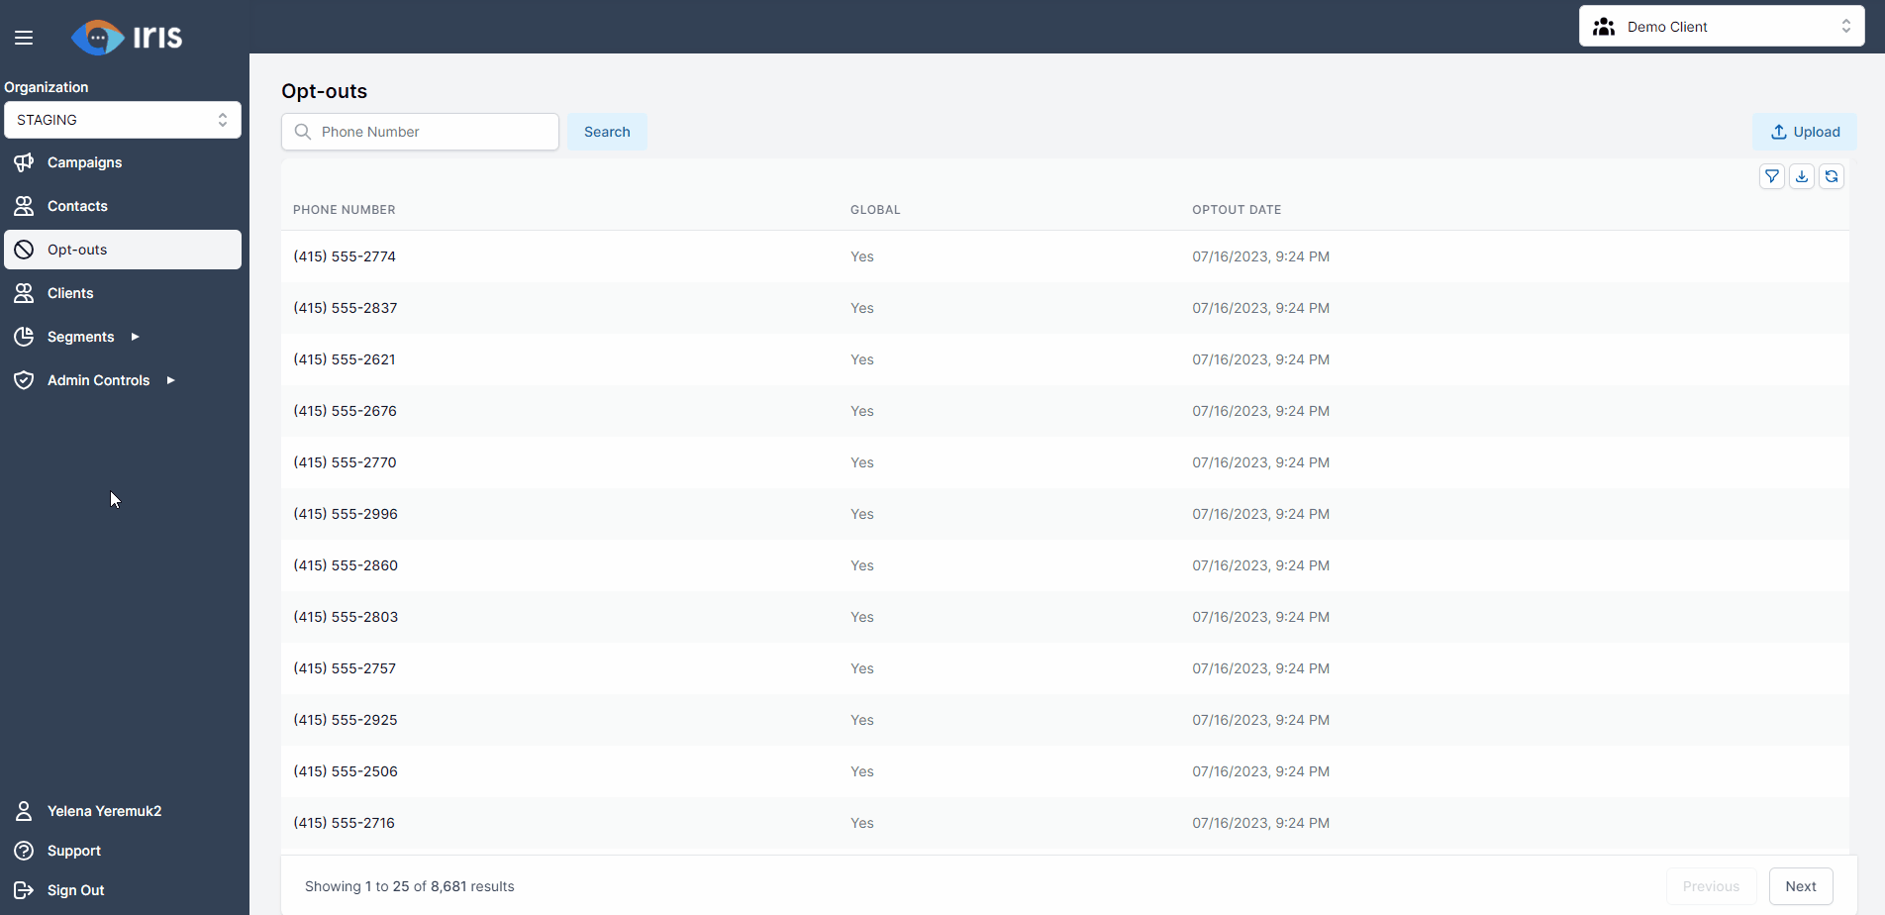Open Support link

[x=73, y=851]
